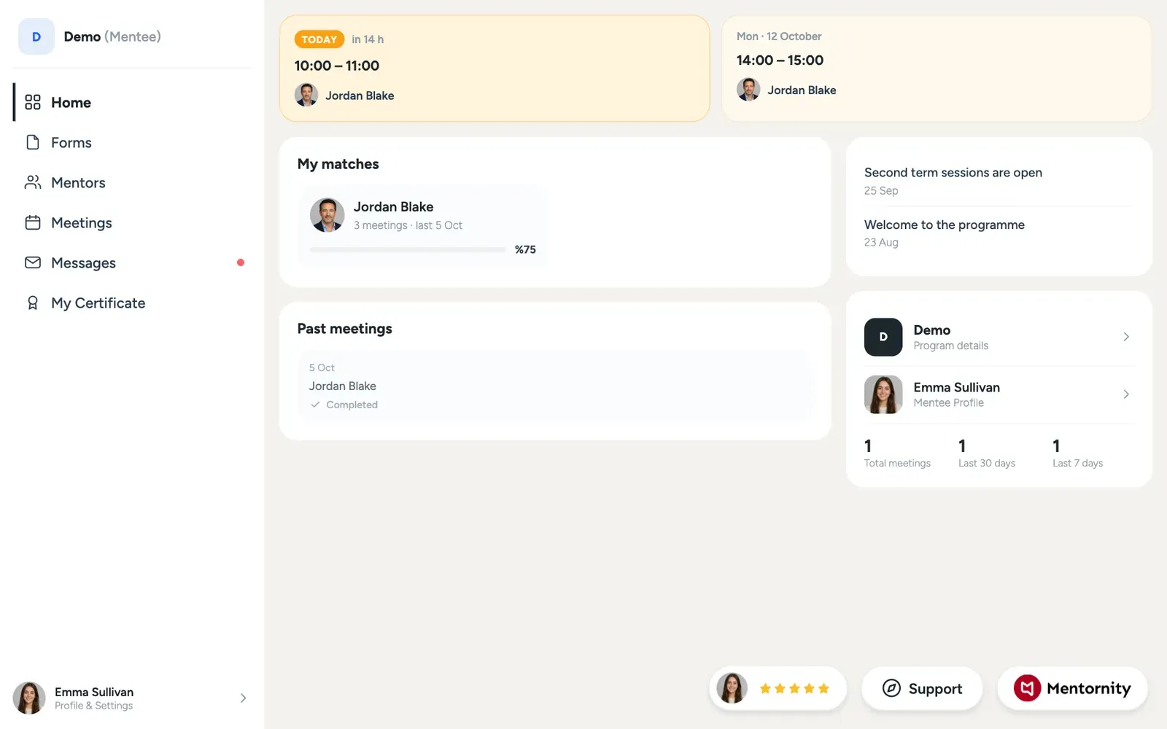Screen dimensions: 1167x729
Task: Click the compass icon on Support button
Action: pyautogui.click(x=891, y=688)
